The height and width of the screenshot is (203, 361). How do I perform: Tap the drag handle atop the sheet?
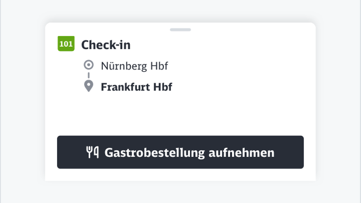click(x=180, y=29)
